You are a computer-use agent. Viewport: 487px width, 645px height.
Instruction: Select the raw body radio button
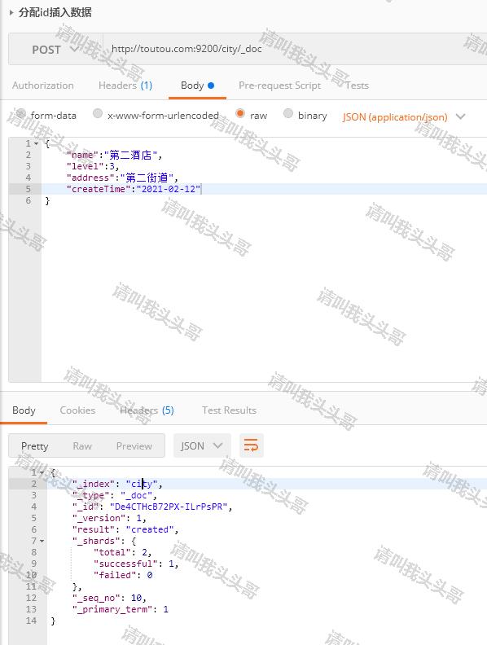click(240, 113)
